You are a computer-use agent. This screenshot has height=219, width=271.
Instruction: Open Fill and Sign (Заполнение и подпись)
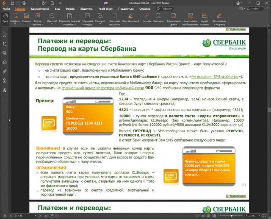219,19
